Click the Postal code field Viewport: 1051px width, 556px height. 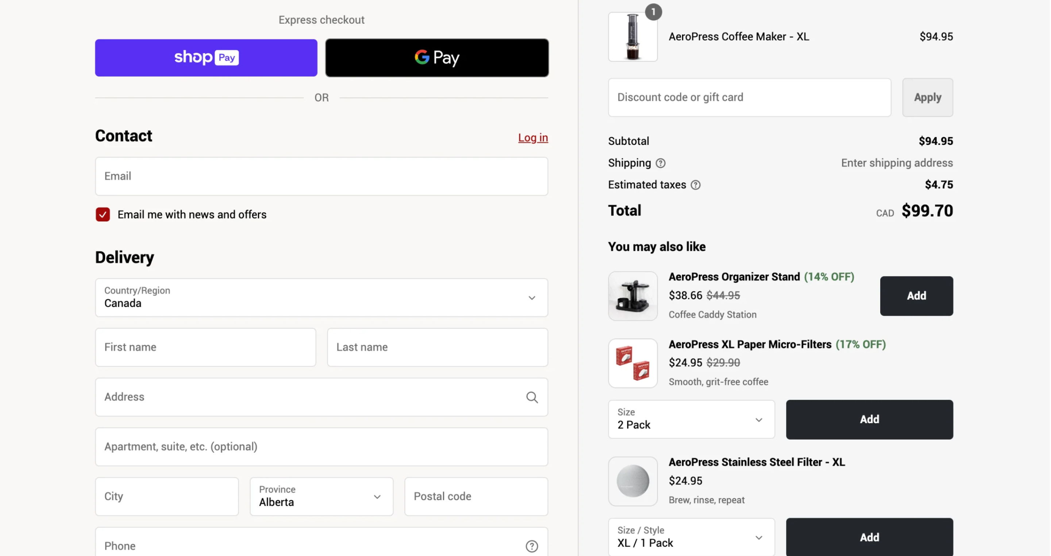tap(476, 497)
